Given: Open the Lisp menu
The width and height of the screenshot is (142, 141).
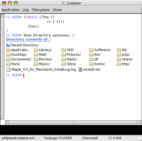Looking at the screenshot, I should [x=25, y=10].
